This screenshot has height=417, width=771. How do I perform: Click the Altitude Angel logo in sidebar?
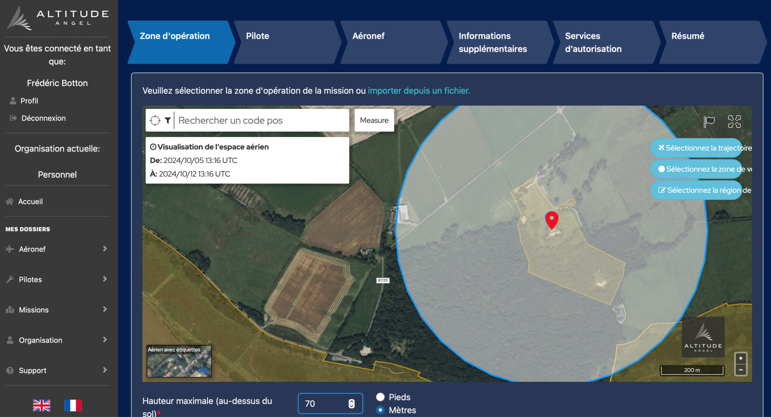[x=58, y=18]
